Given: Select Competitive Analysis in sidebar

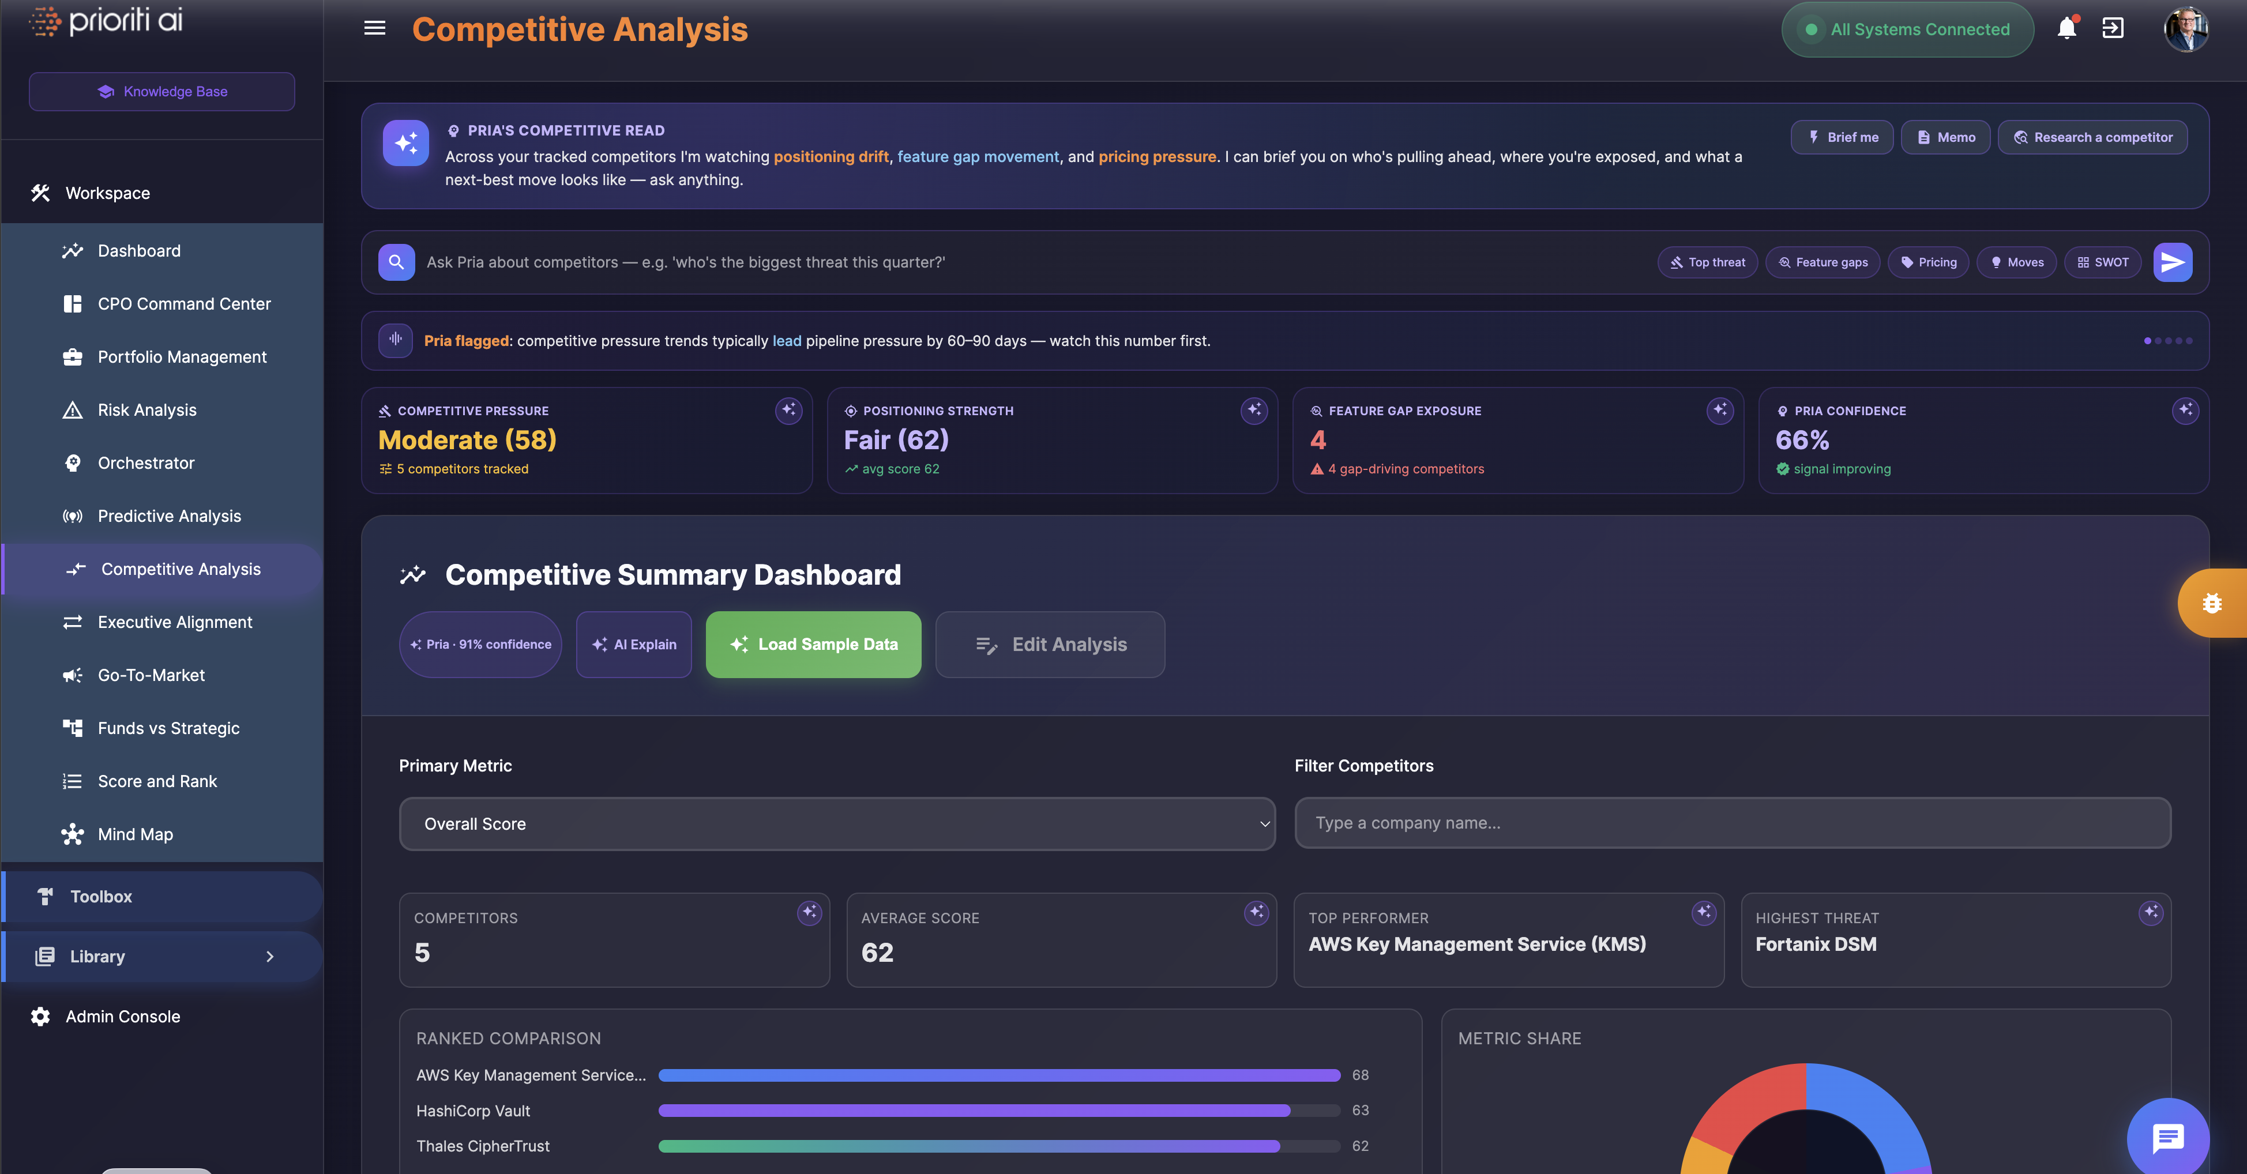Looking at the screenshot, I should coord(163,569).
